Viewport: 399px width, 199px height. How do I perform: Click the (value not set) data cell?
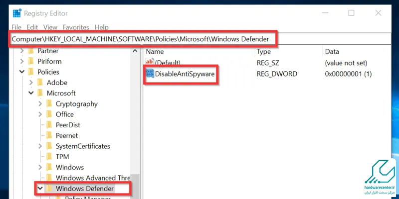click(346, 63)
